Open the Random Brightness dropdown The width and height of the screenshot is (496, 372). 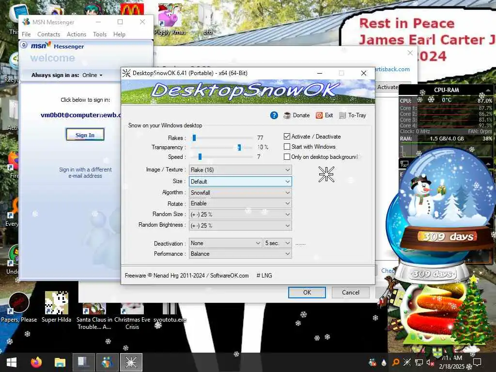[x=240, y=226]
